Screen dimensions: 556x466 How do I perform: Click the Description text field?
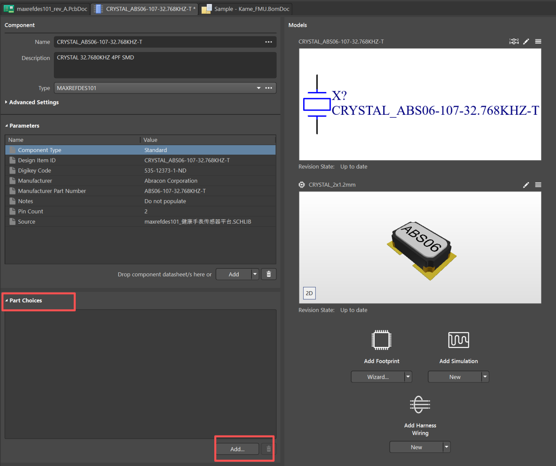coord(165,65)
